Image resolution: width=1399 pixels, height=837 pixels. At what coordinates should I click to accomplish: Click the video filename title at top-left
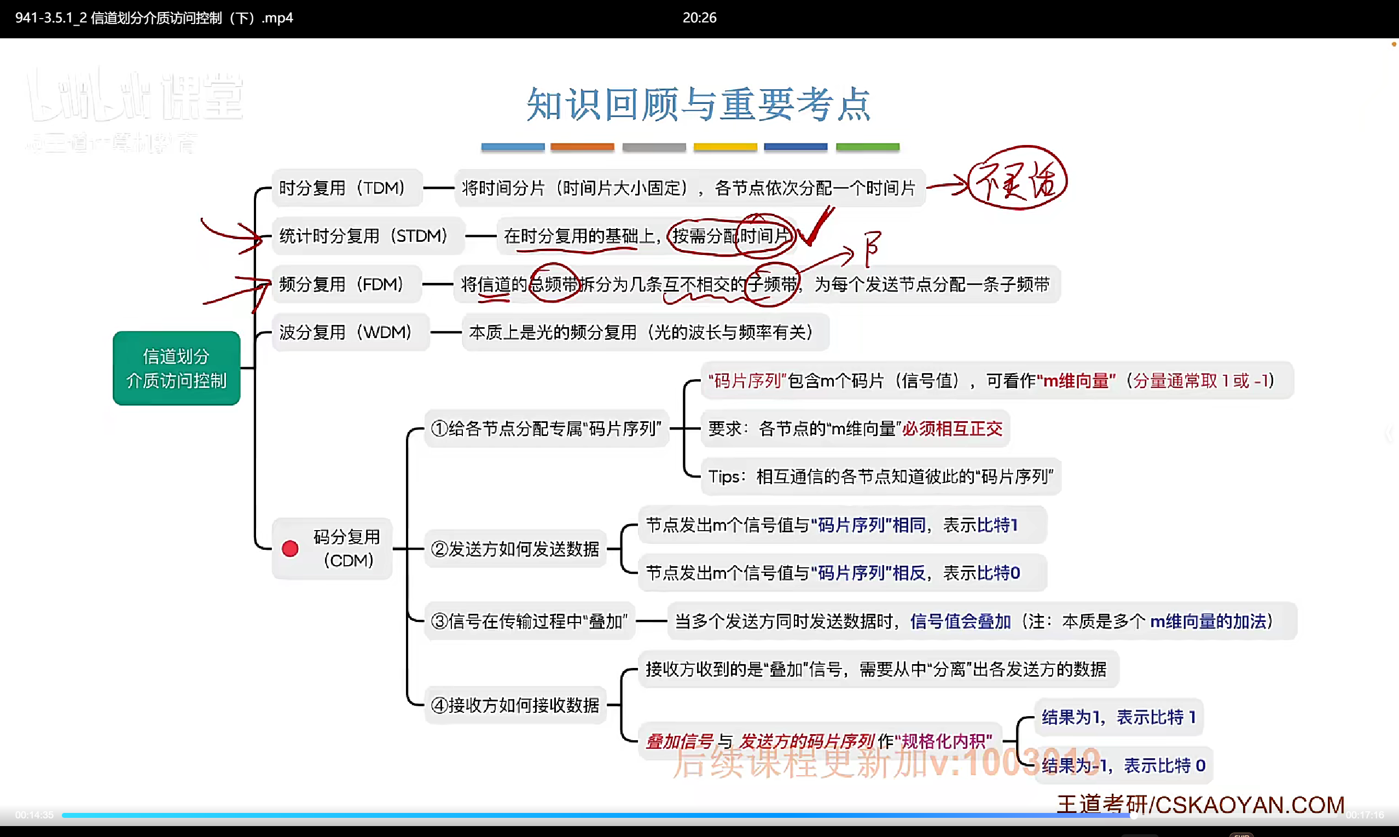point(154,18)
